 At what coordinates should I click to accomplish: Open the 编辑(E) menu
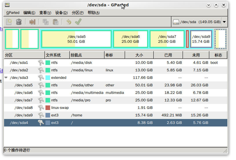(29, 13)
